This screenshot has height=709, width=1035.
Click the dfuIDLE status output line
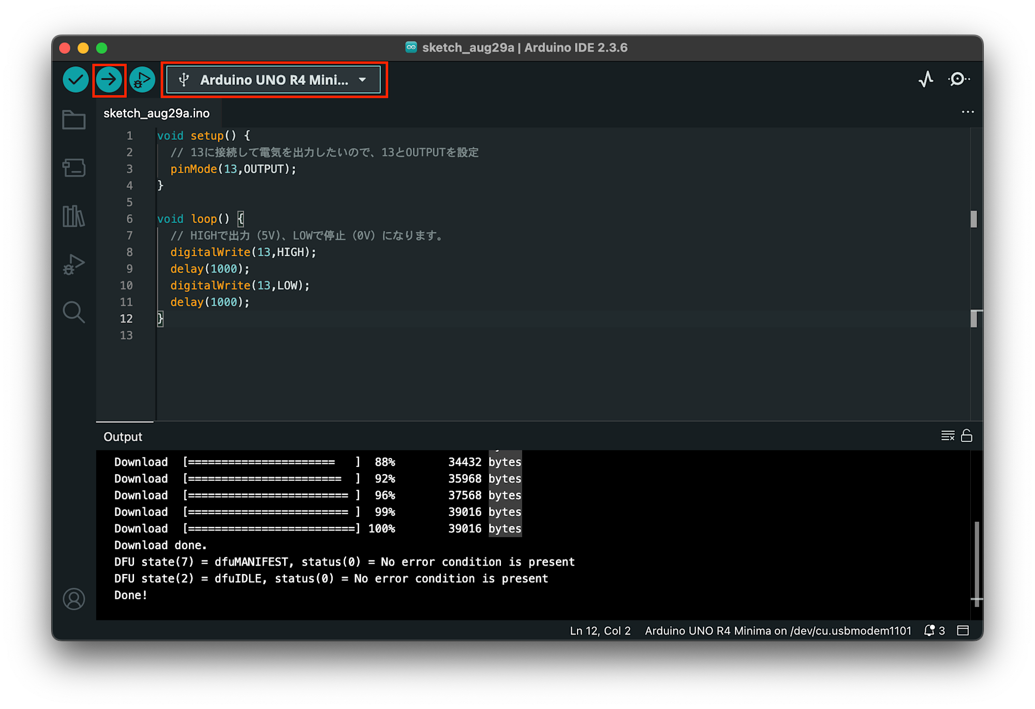tap(331, 579)
